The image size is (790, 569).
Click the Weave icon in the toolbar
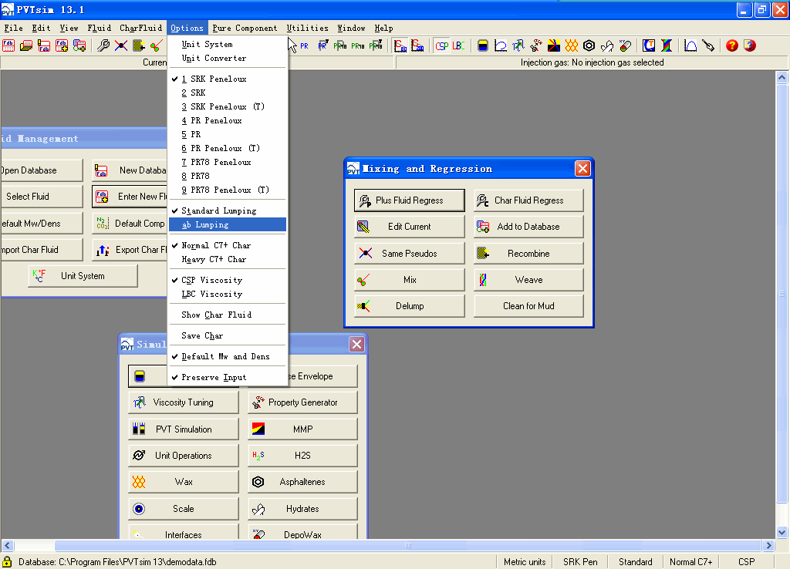click(x=667, y=45)
